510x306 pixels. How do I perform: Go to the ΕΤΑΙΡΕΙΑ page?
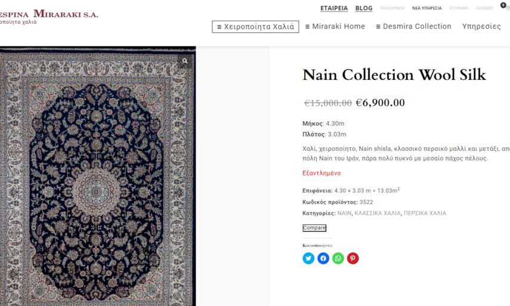pos(334,8)
